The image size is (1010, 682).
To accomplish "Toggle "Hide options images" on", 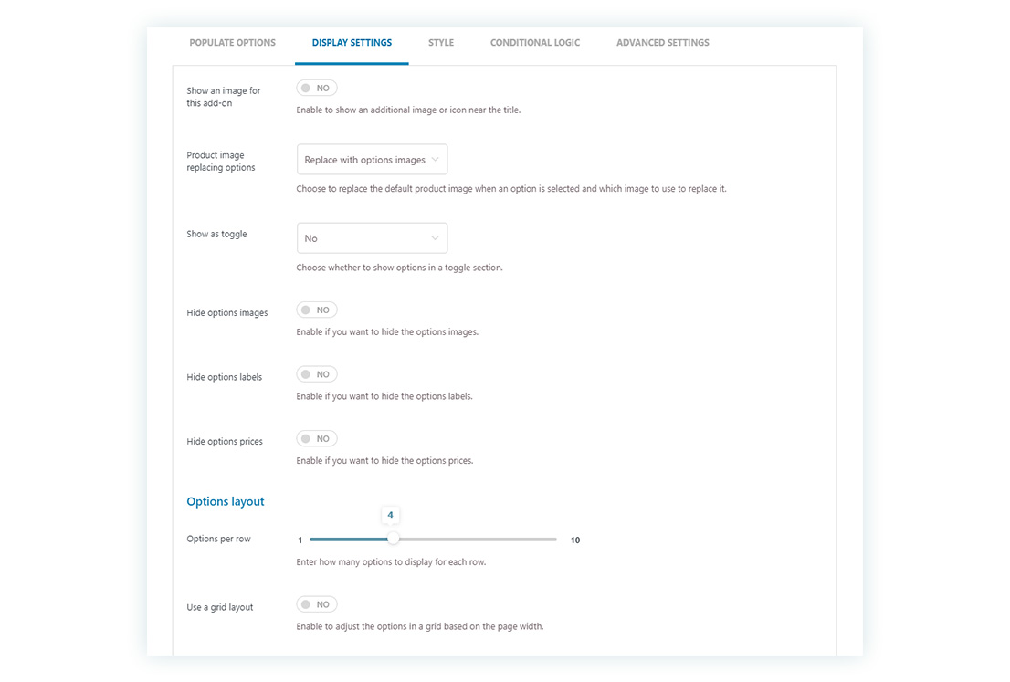I will [316, 310].
